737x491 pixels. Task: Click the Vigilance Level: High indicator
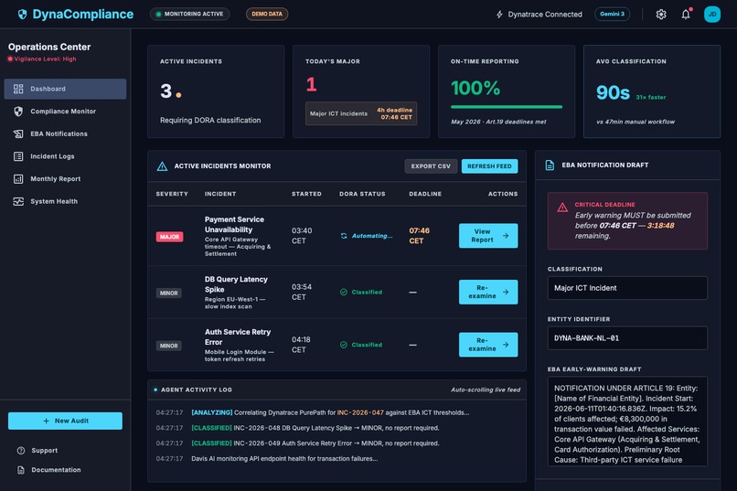click(42, 59)
